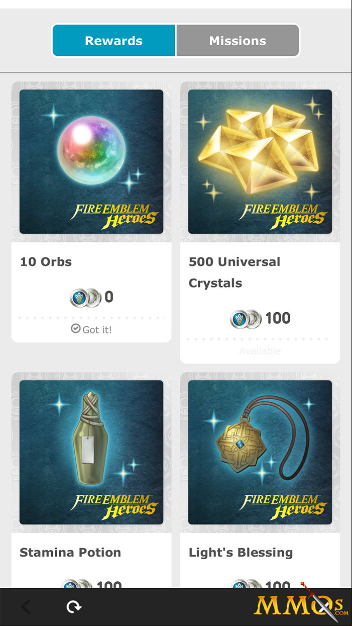Click the platinum points coin icon under 10 Orbs

click(x=85, y=297)
